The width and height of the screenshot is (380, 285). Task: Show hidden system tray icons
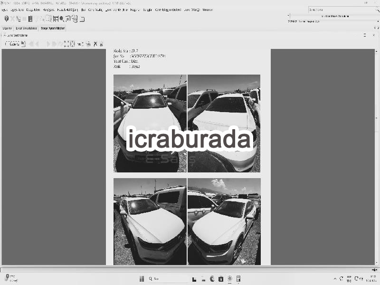[x=335, y=279]
